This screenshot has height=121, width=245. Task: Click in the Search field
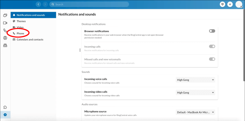(x=89, y=4)
